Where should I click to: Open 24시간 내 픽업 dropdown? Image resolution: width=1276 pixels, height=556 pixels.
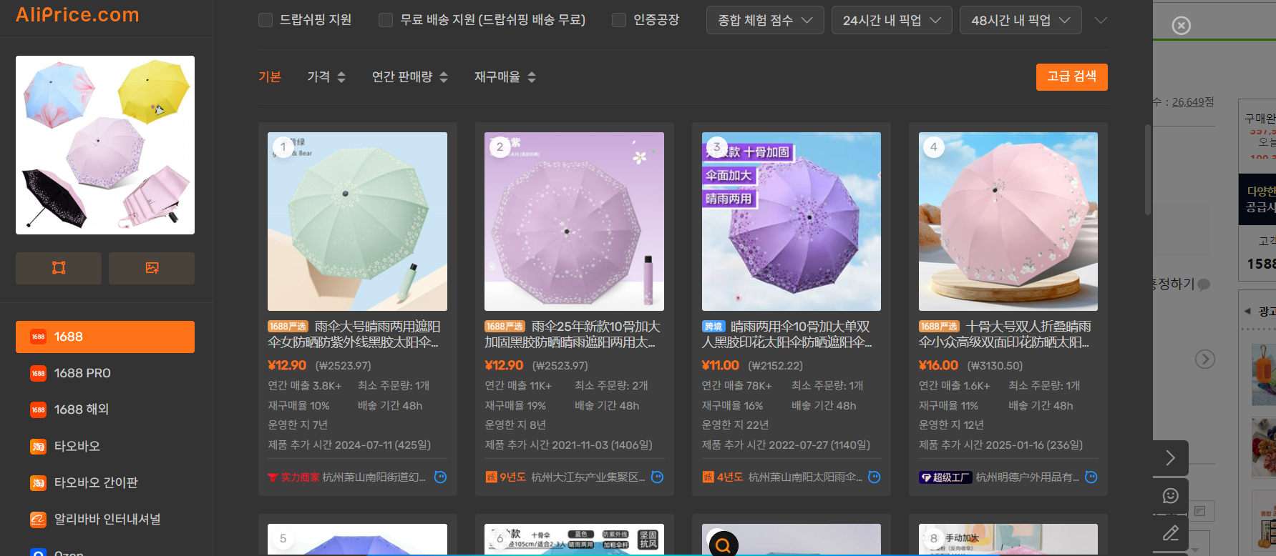(892, 20)
